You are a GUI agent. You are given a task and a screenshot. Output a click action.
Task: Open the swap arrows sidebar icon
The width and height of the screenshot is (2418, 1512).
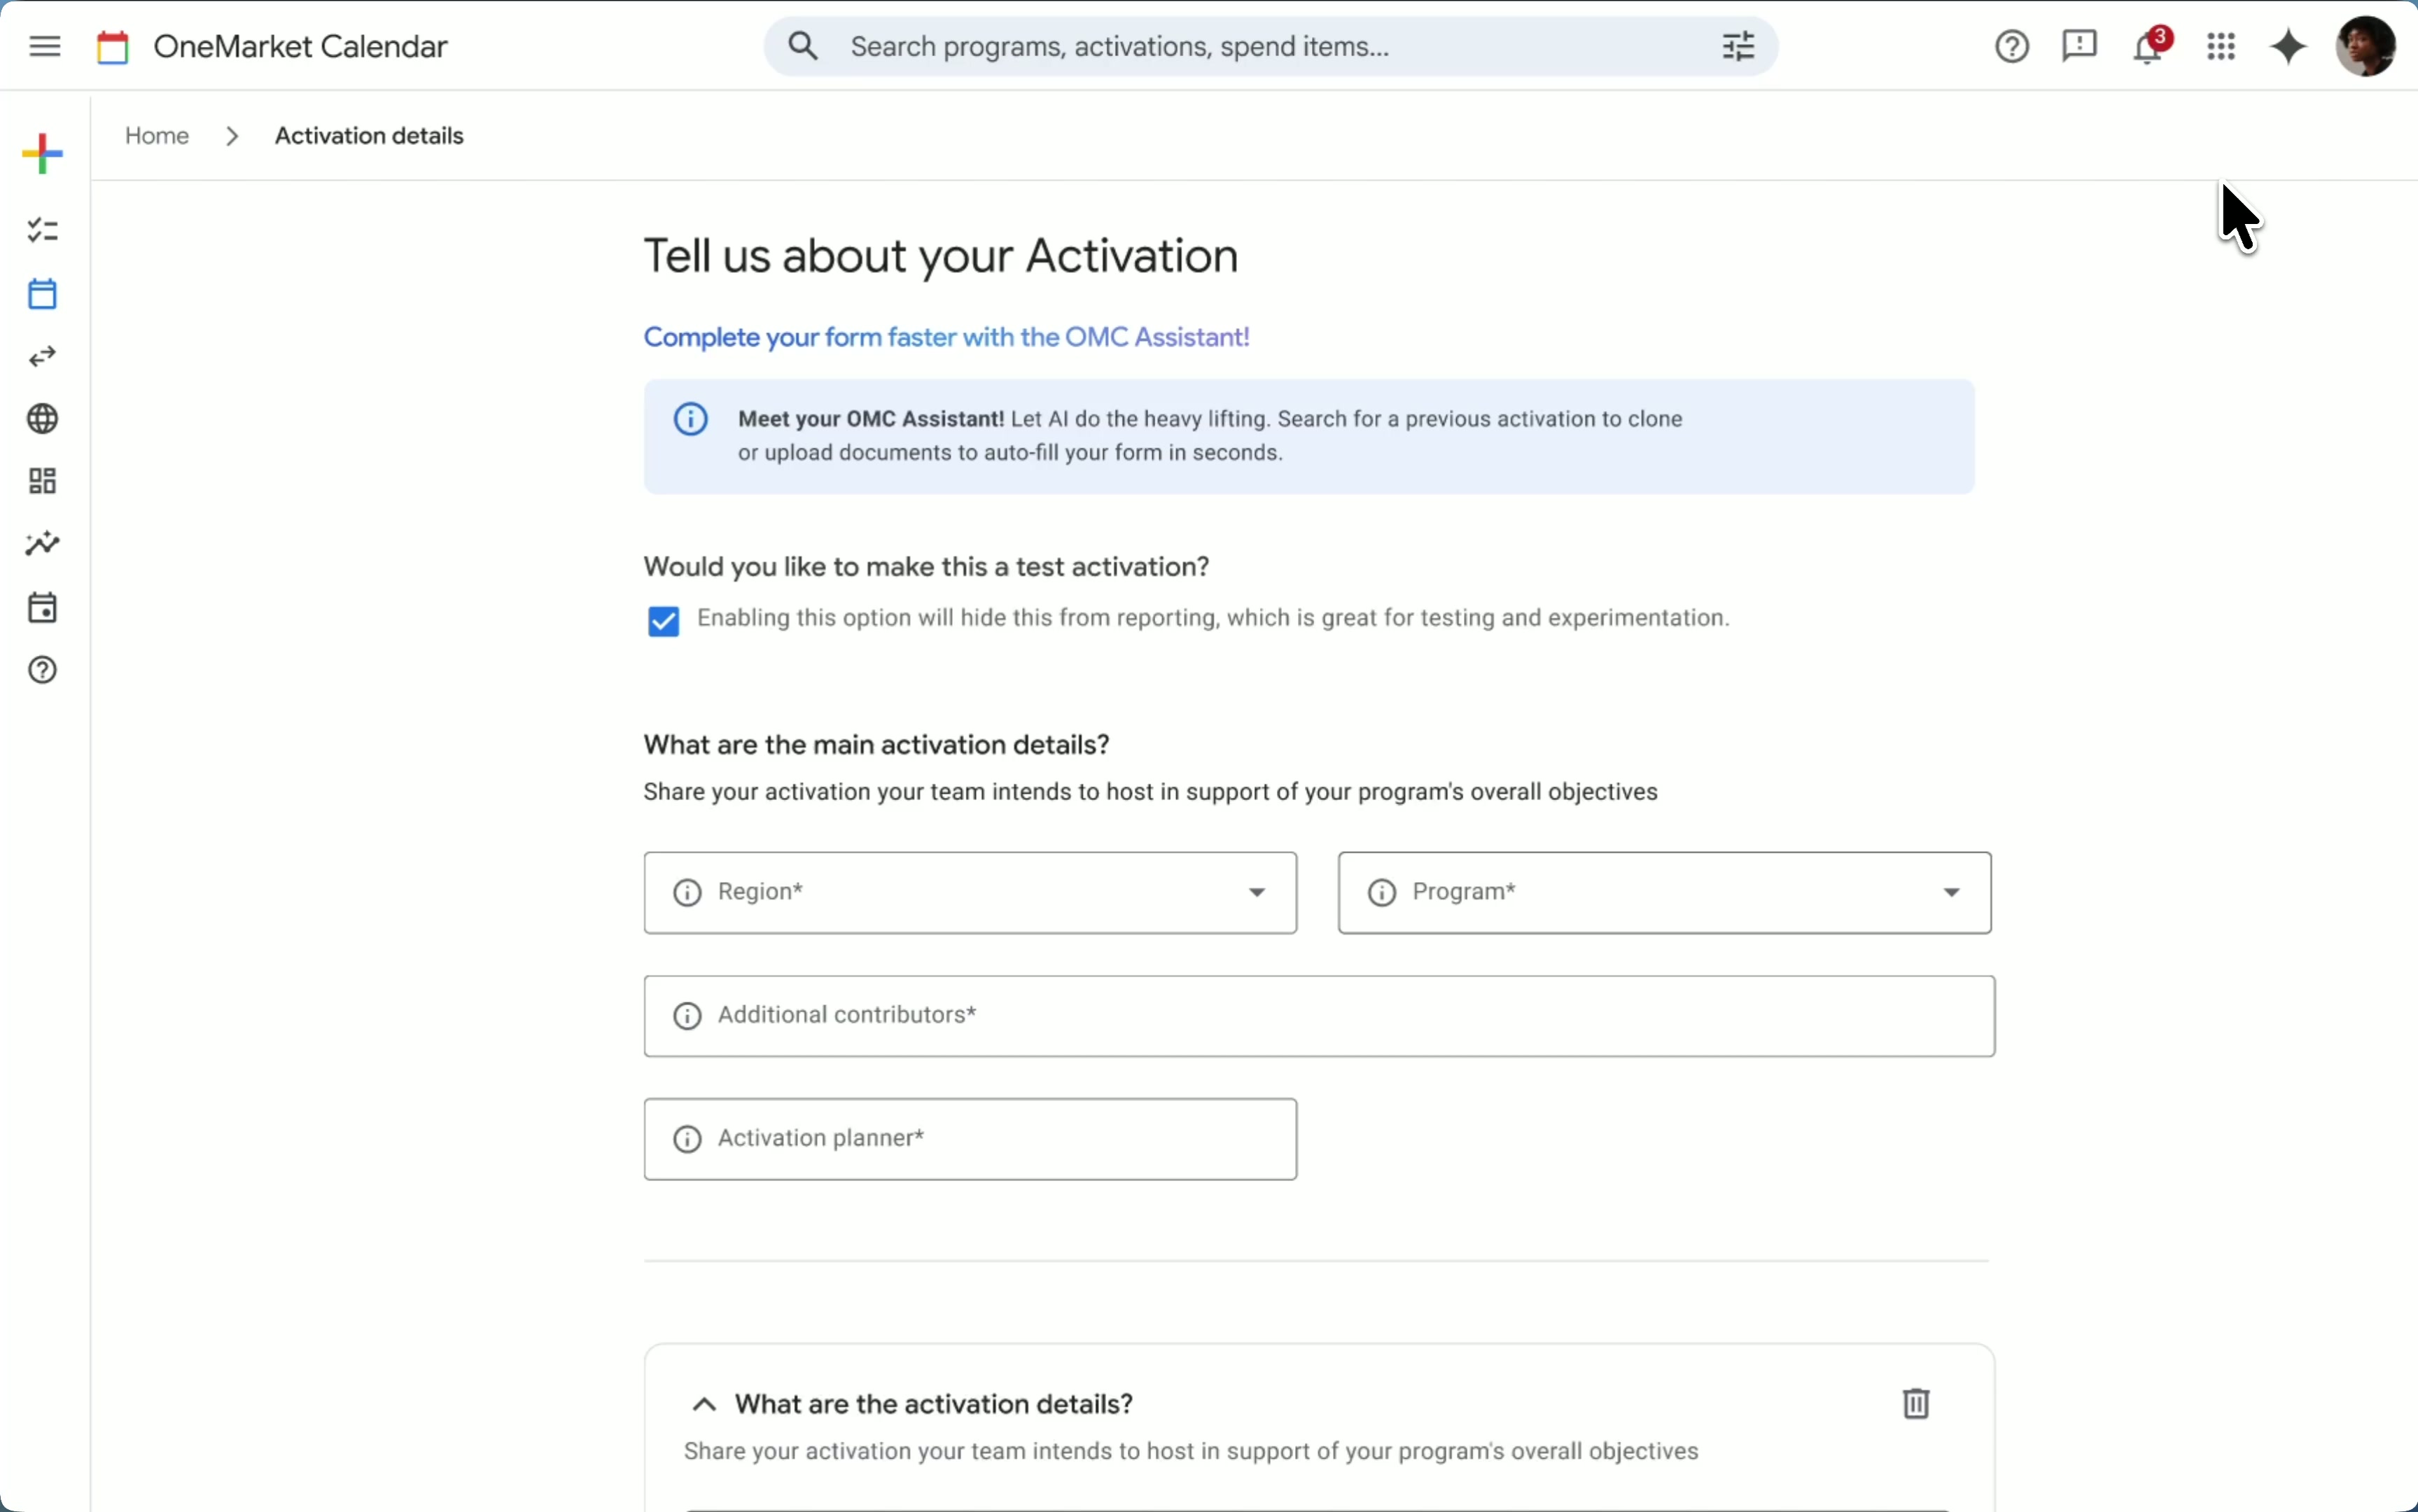[43, 357]
